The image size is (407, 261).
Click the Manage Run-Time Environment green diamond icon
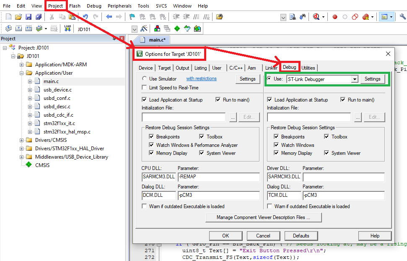[177, 29]
